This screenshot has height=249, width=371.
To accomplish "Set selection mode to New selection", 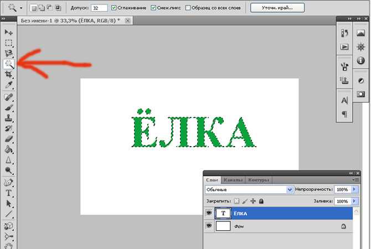I will (x=34, y=8).
